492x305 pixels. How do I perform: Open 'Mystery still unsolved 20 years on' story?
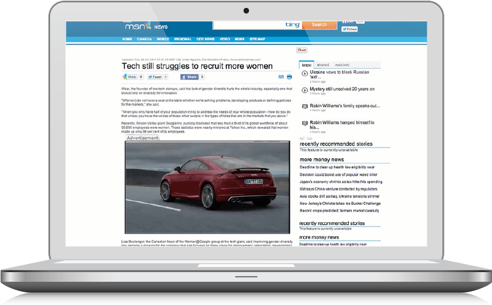coord(342,89)
